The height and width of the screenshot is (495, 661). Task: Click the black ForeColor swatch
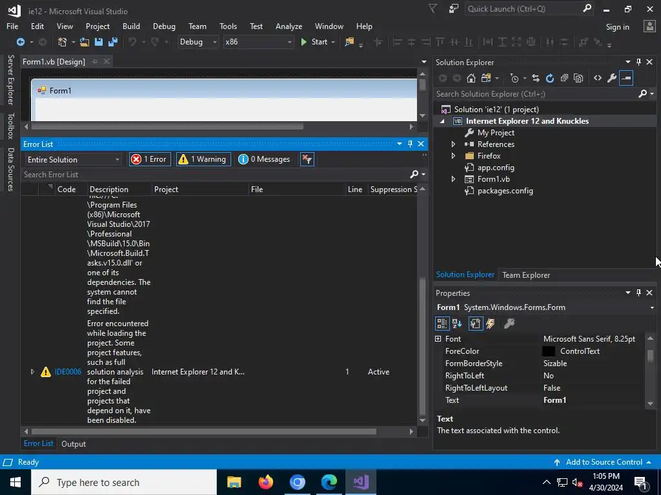point(548,351)
